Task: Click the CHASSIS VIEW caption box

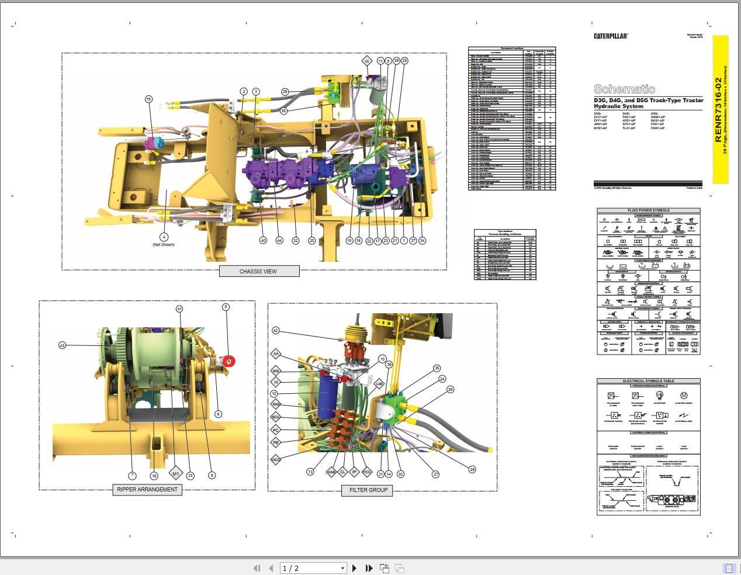Action: 259,271
